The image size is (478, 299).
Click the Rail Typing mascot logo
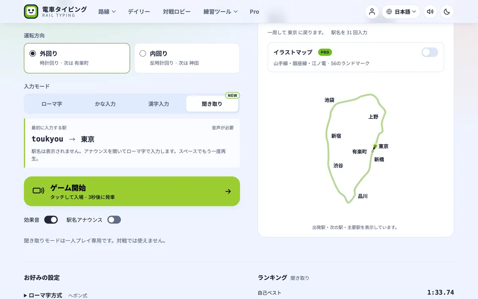31,12
